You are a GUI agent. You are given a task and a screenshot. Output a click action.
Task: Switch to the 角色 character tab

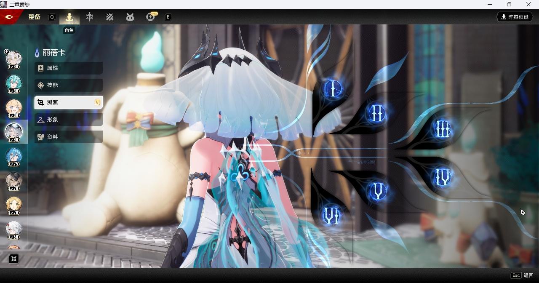(69, 17)
